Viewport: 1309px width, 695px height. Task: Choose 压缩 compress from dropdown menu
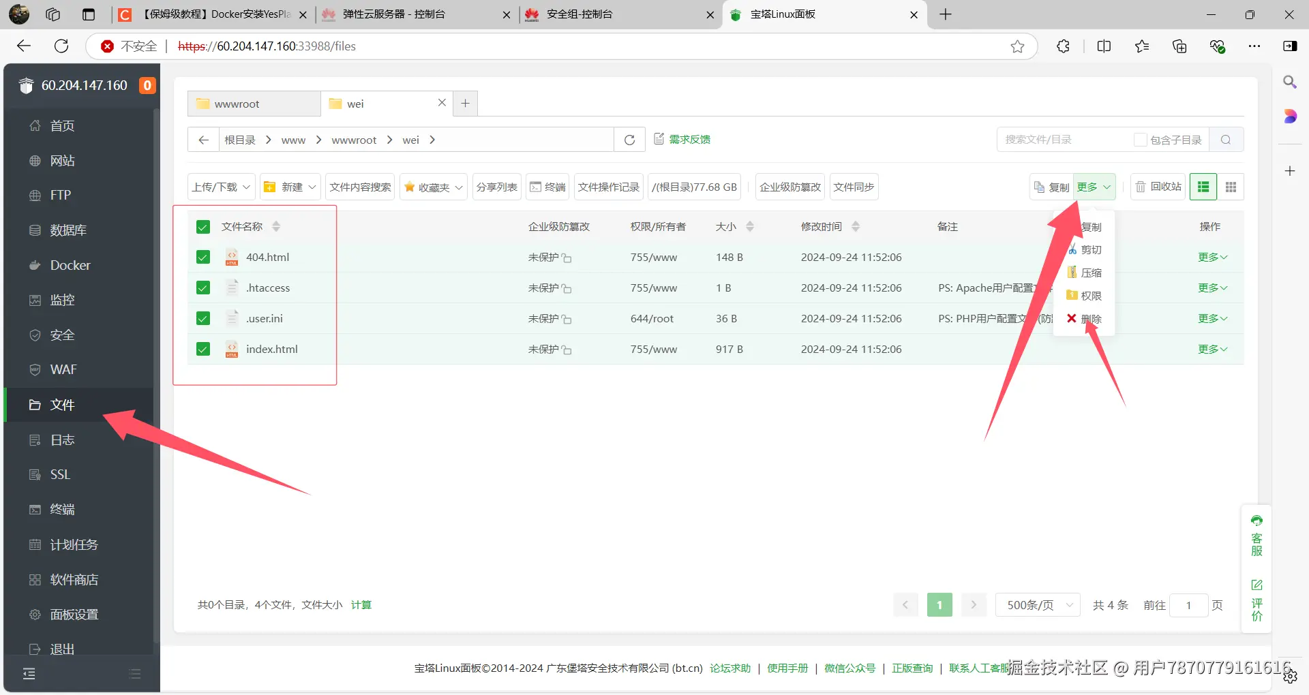(x=1085, y=273)
